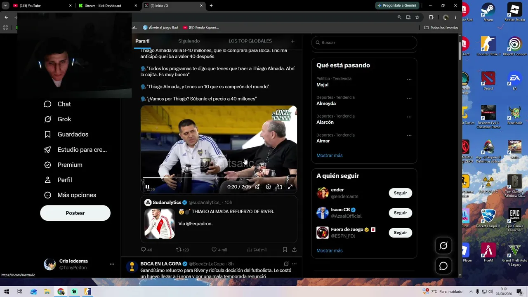
Task: Open more options for Alarcón trend
Action: pos(409,117)
